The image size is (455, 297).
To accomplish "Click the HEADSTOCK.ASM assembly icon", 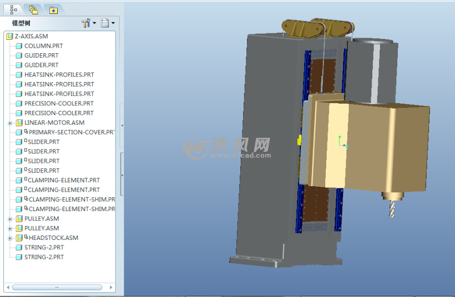I will (19, 238).
